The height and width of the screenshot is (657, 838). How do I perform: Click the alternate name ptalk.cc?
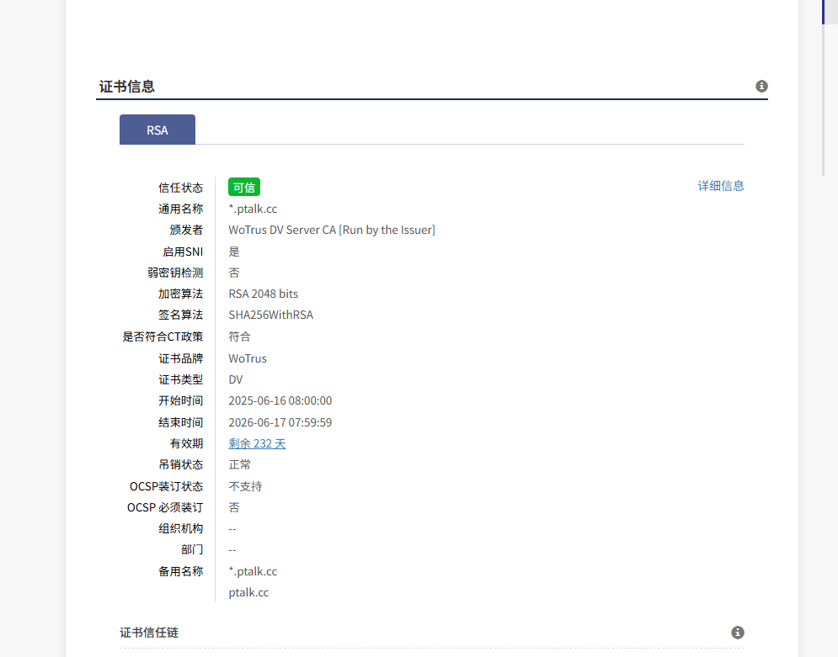click(x=248, y=592)
